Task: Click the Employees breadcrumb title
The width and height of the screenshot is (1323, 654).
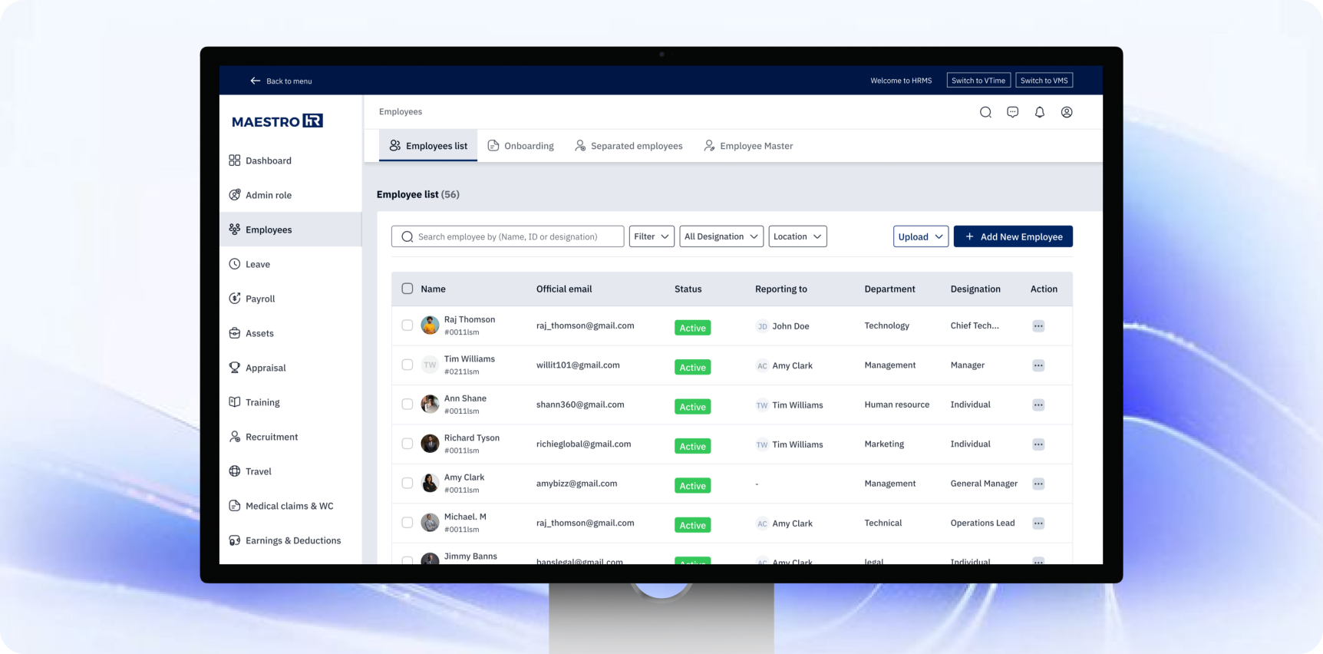Action: pos(401,112)
